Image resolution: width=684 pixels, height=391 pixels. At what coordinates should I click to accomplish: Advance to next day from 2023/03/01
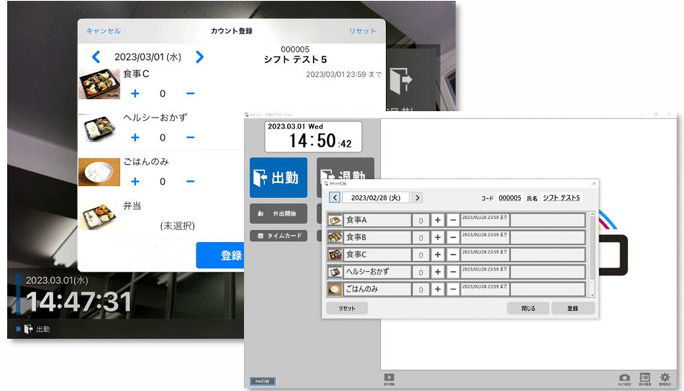click(x=199, y=57)
